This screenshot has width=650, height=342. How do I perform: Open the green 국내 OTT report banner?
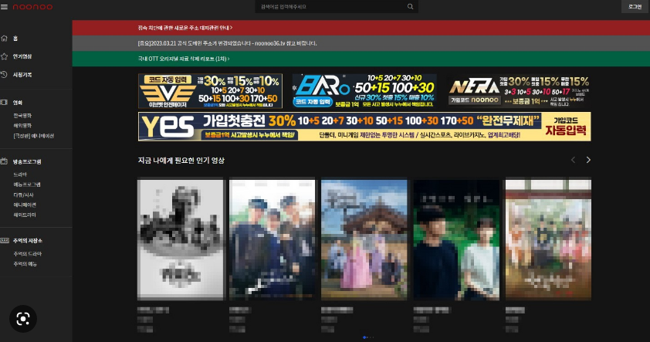click(x=361, y=59)
